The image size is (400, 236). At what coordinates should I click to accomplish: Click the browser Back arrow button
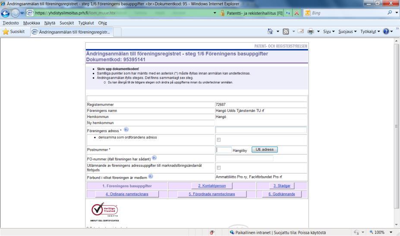pos(5,13)
